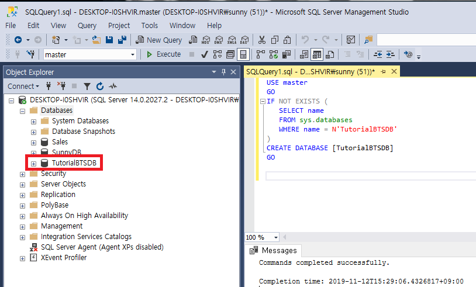Click the DAX query icon
The height and width of the screenshot is (287, 476).
[x=244, y=40]
